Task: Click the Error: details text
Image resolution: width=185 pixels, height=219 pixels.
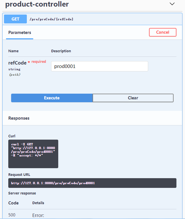Action: (x=38, y=215)
